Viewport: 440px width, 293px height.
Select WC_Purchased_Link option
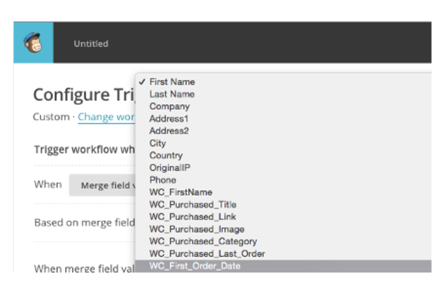coord(283,217)
